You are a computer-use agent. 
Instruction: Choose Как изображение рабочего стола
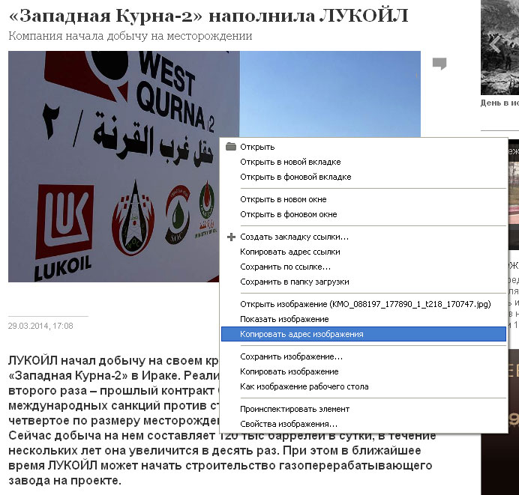[364, 386]
